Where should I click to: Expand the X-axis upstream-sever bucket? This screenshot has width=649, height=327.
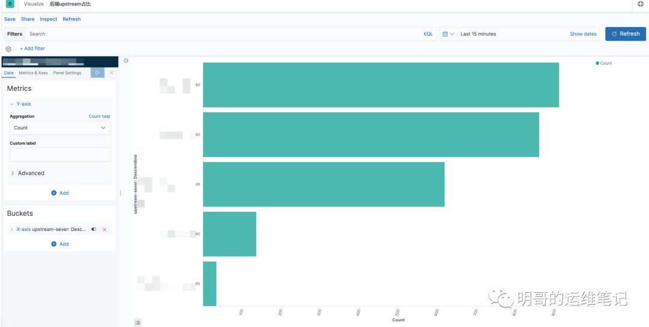tap(11, 229)
